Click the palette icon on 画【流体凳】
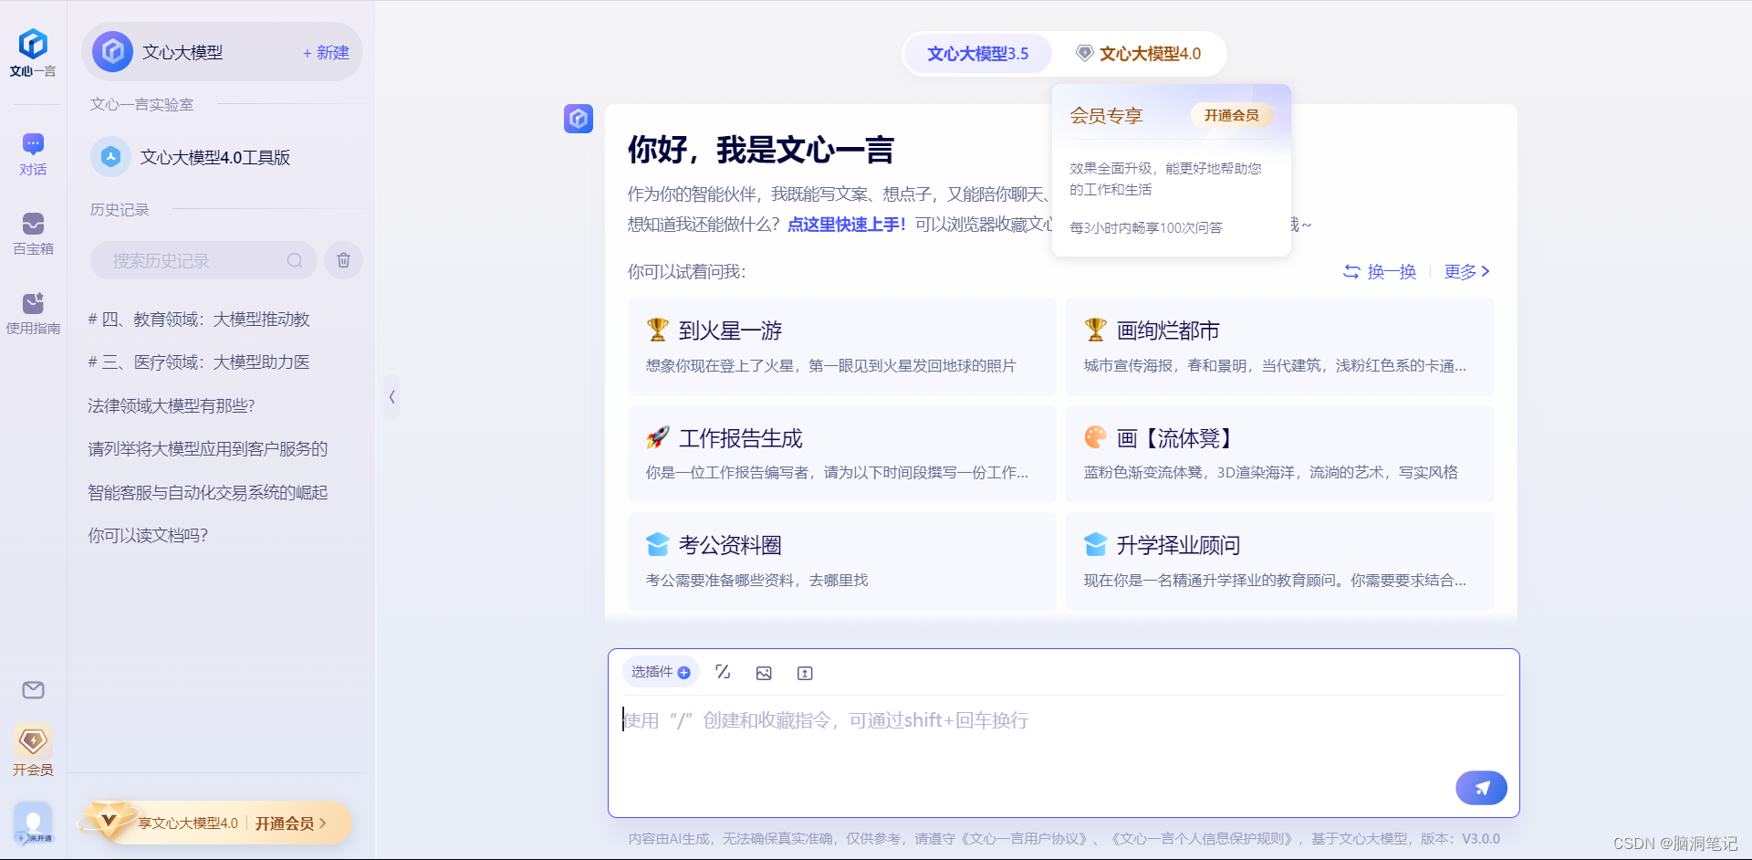This screenshot has width=1752, height=860. tap(1096, 437)
